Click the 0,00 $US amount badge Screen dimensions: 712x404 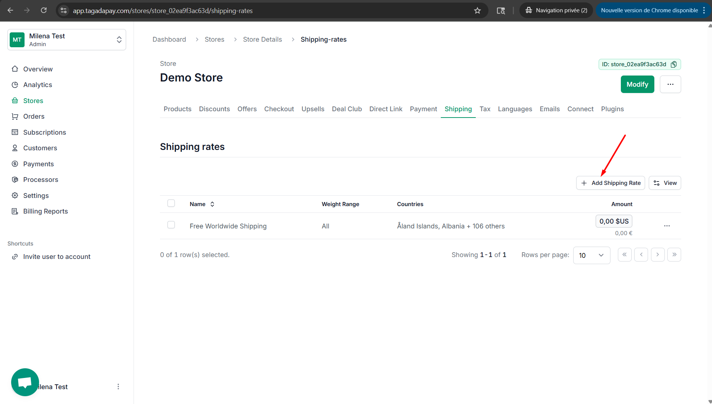point(614,221)
